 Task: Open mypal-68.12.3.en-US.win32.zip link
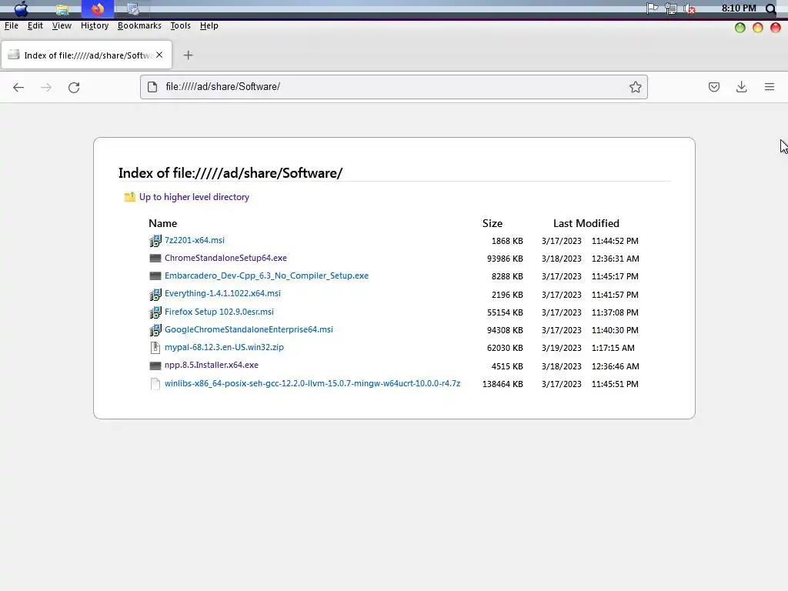pos(224,347)
